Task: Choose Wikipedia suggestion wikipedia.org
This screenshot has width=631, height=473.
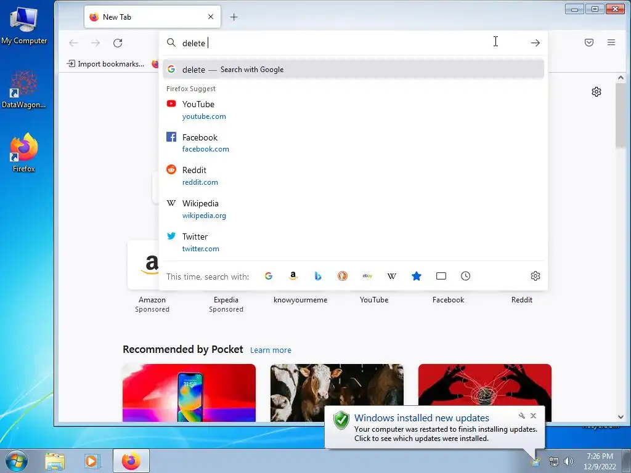Action: 353,209
